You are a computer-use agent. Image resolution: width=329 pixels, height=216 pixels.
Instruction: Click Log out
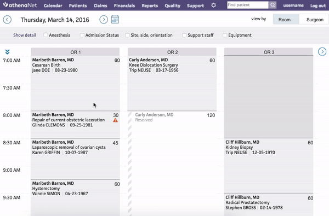(x=318, y=5)
